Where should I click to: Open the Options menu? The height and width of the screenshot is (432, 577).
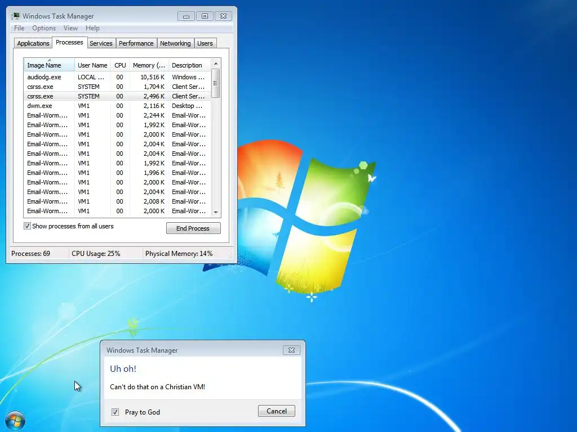click(x=44, y=28)
